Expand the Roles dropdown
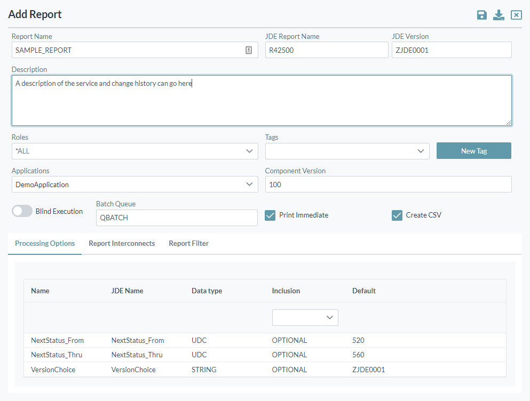This screenshot has height=401, width=530. (135, 151)
